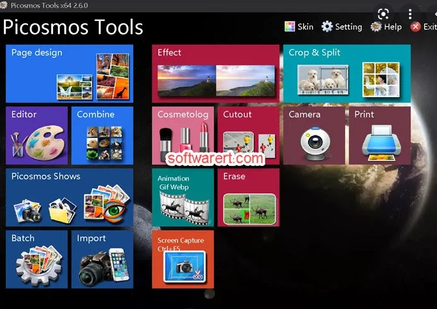Click the camera photos icon in Picosmos Shows
The height and width of the screenshot is (309, 437).
pos(28,211)
